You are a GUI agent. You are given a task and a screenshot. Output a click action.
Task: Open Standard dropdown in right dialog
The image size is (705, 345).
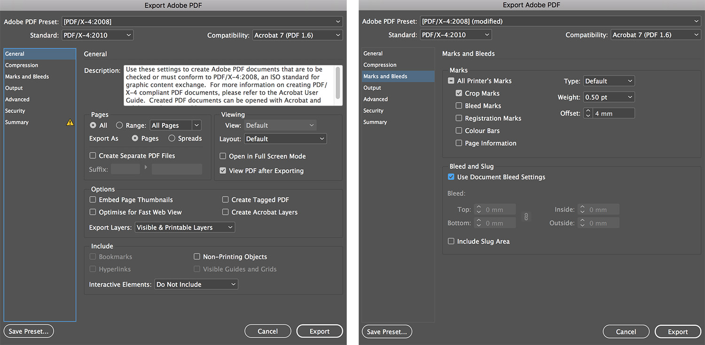456,35
